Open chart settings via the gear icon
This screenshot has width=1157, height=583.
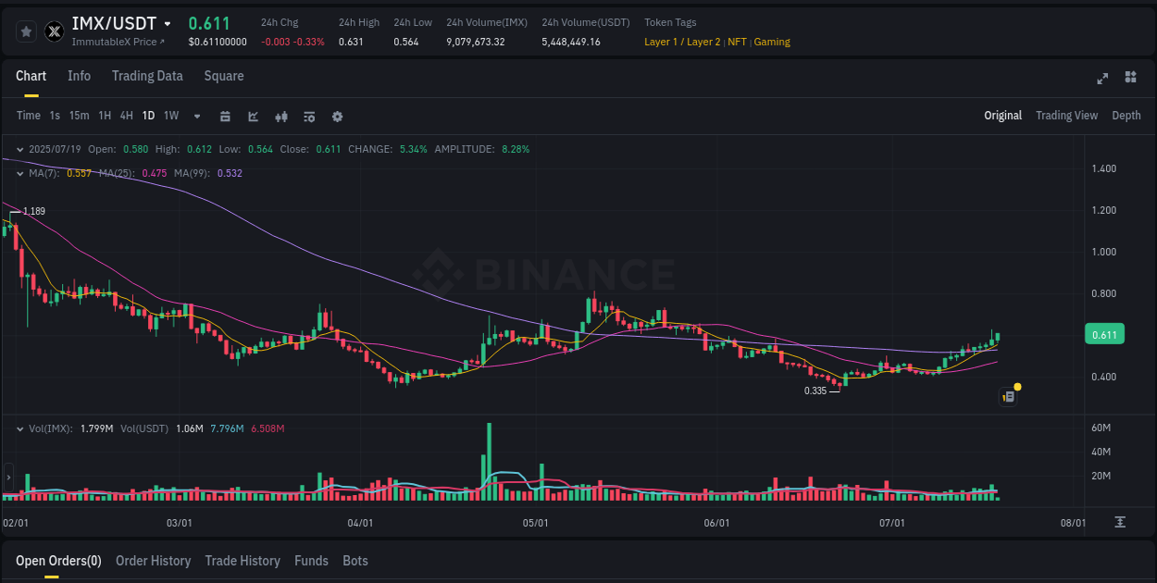[x=336, y=117]
